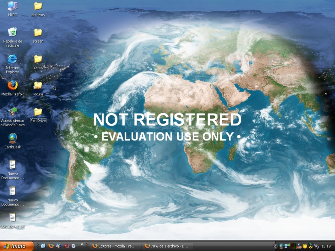Launch Windows Media Player from quick launch
335x251 pixels.
pyautogui.click(x=73, y=246)
